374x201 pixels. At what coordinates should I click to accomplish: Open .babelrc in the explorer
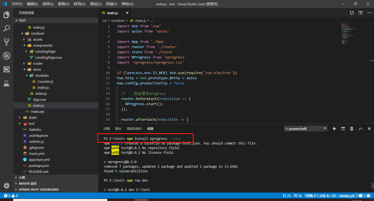(56, 129)
